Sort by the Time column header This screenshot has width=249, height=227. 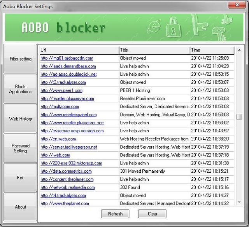point(212,50)
